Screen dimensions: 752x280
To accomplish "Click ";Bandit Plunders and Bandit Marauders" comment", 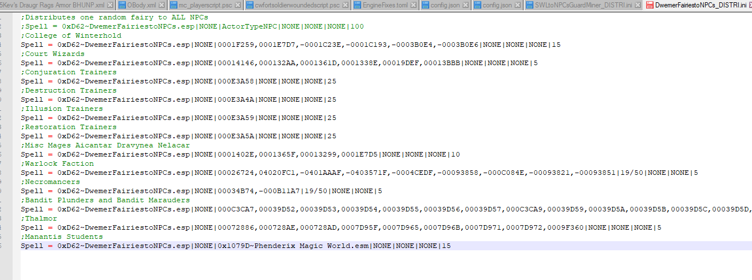I will coord(105,200).
